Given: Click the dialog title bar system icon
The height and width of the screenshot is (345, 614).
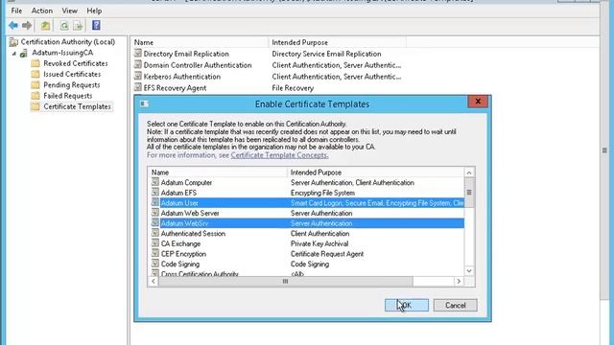Looking at the screenshot, I should (x=144, y=103).
